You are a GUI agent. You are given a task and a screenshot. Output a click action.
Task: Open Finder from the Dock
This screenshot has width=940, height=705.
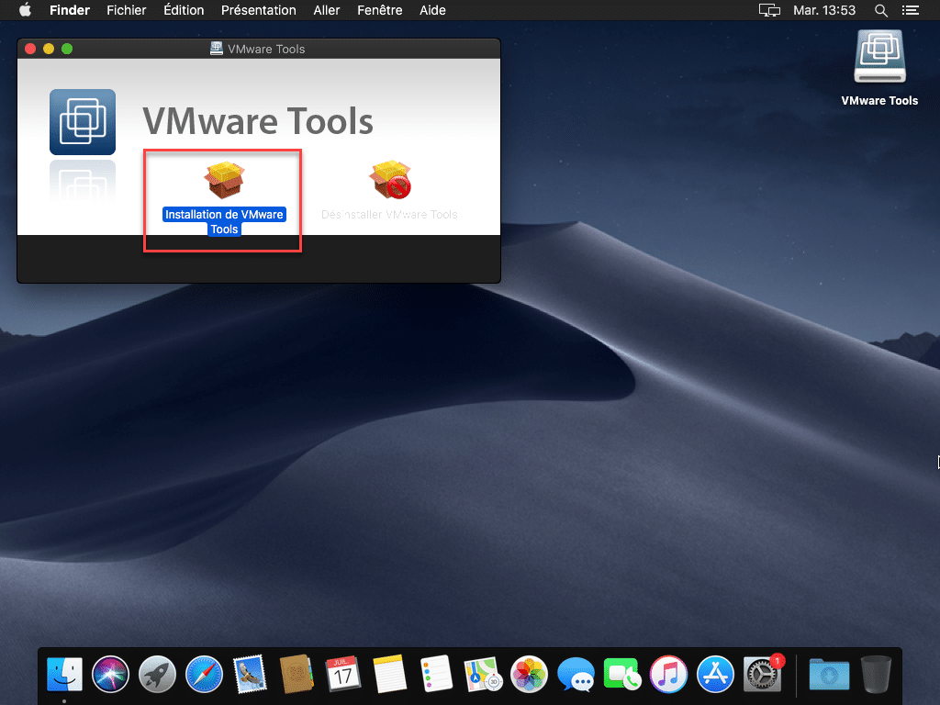65,674
